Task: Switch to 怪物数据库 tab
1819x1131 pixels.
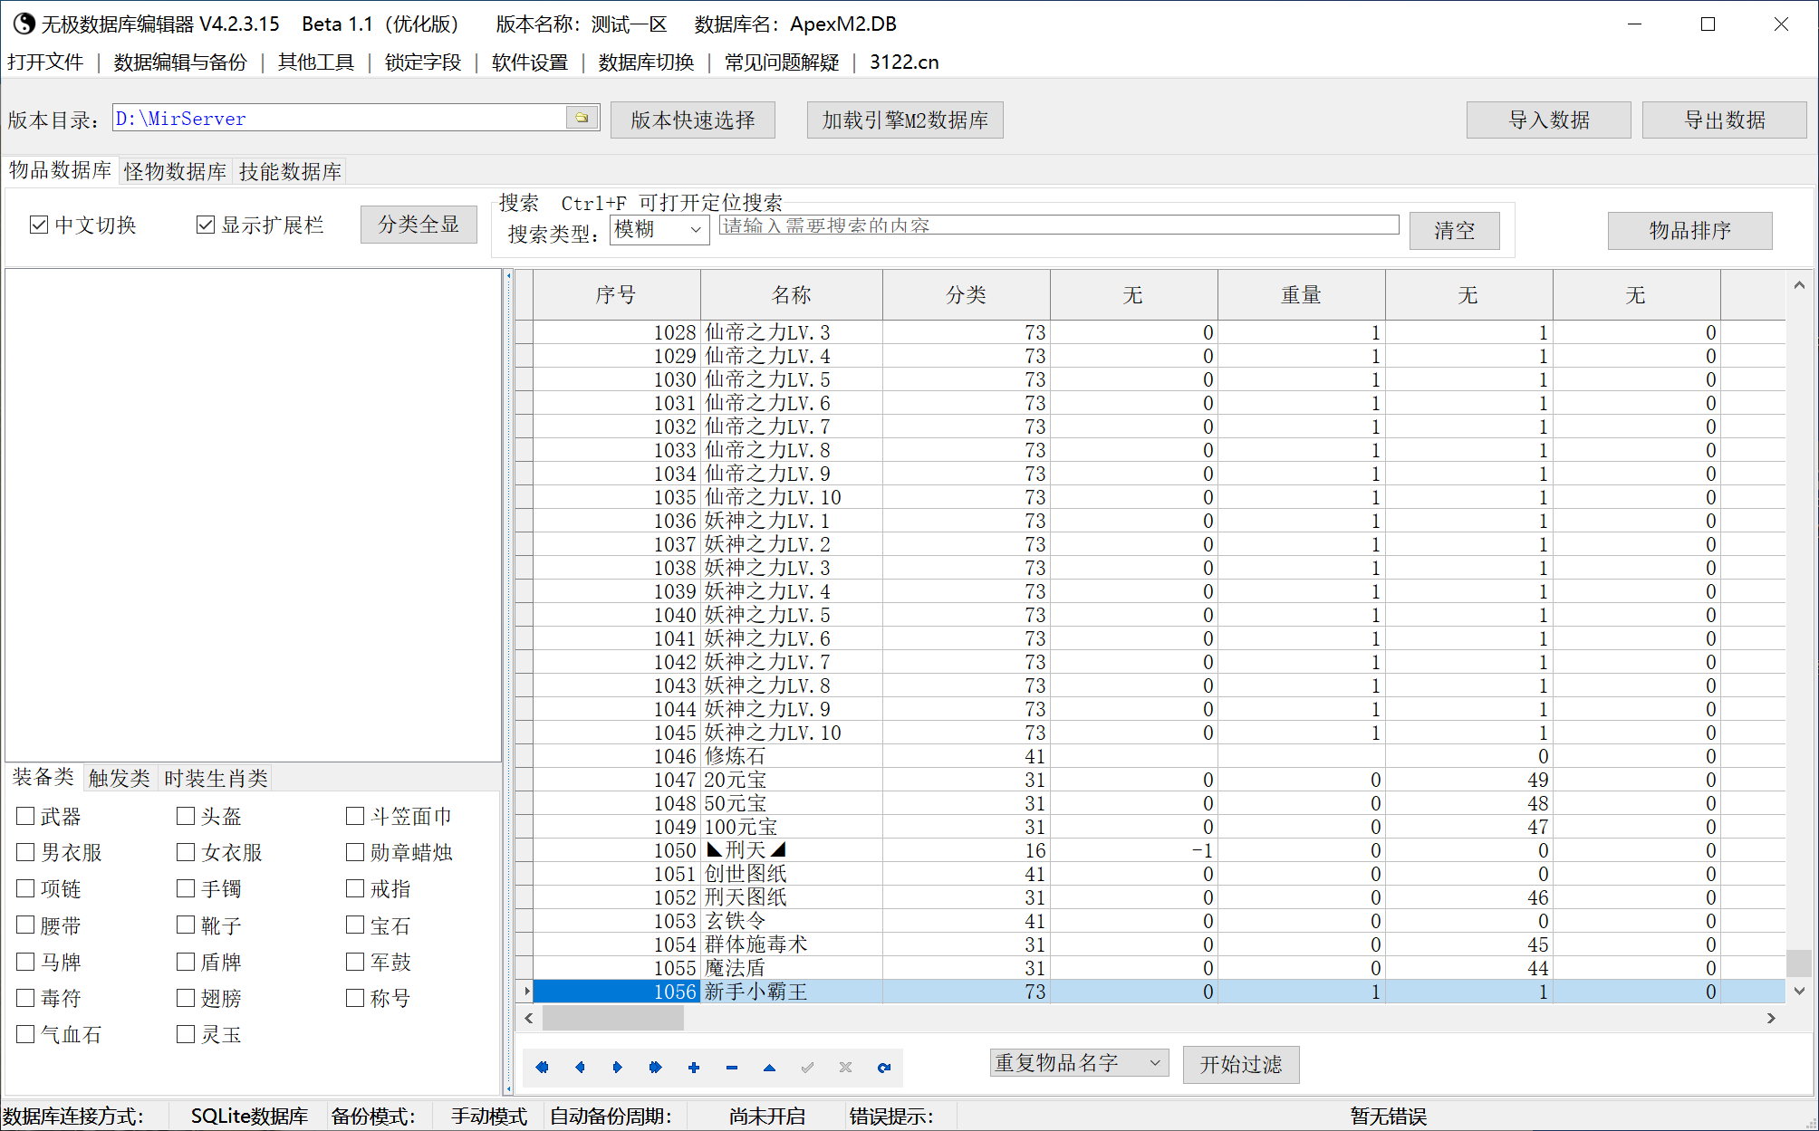Action: 176,171
